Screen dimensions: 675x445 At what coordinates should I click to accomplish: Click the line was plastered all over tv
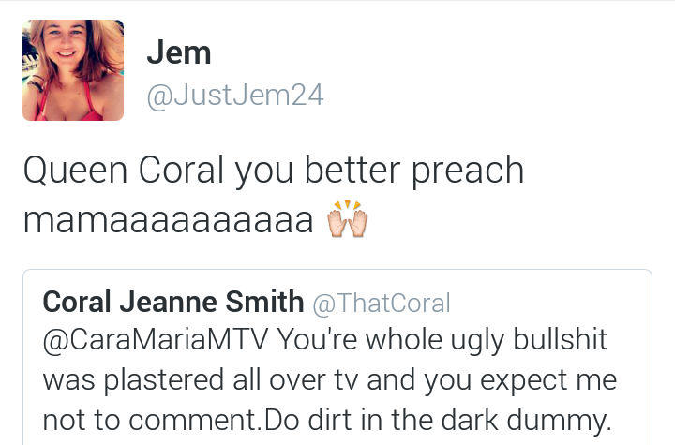pyautogui.click(x=201, y=381)
